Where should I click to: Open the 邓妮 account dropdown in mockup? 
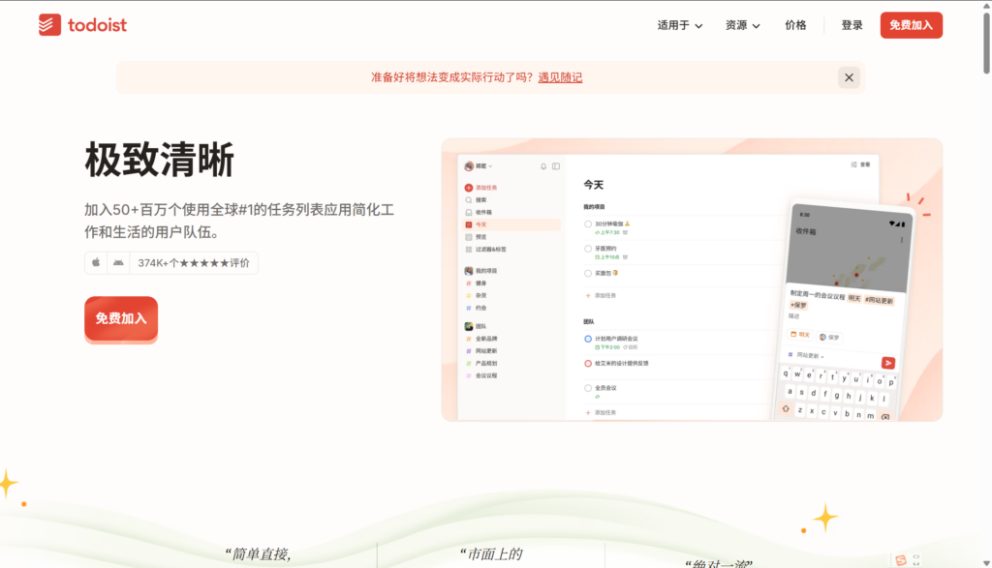pos(479,166)
